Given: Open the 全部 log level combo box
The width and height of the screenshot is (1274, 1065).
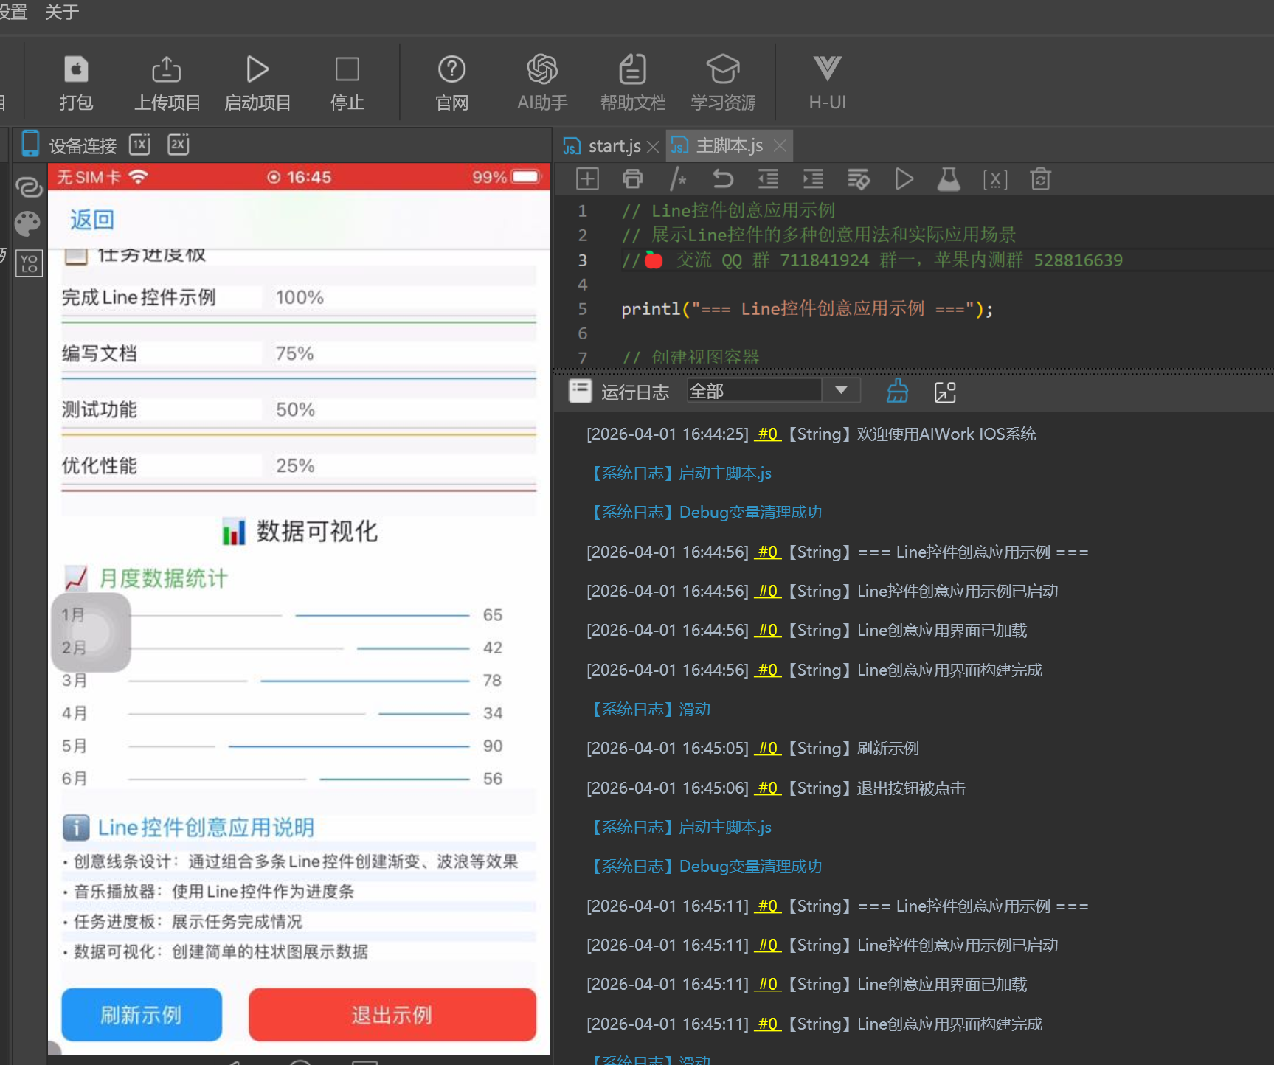Looking at the screenshot, I should [x=754, y=391].
